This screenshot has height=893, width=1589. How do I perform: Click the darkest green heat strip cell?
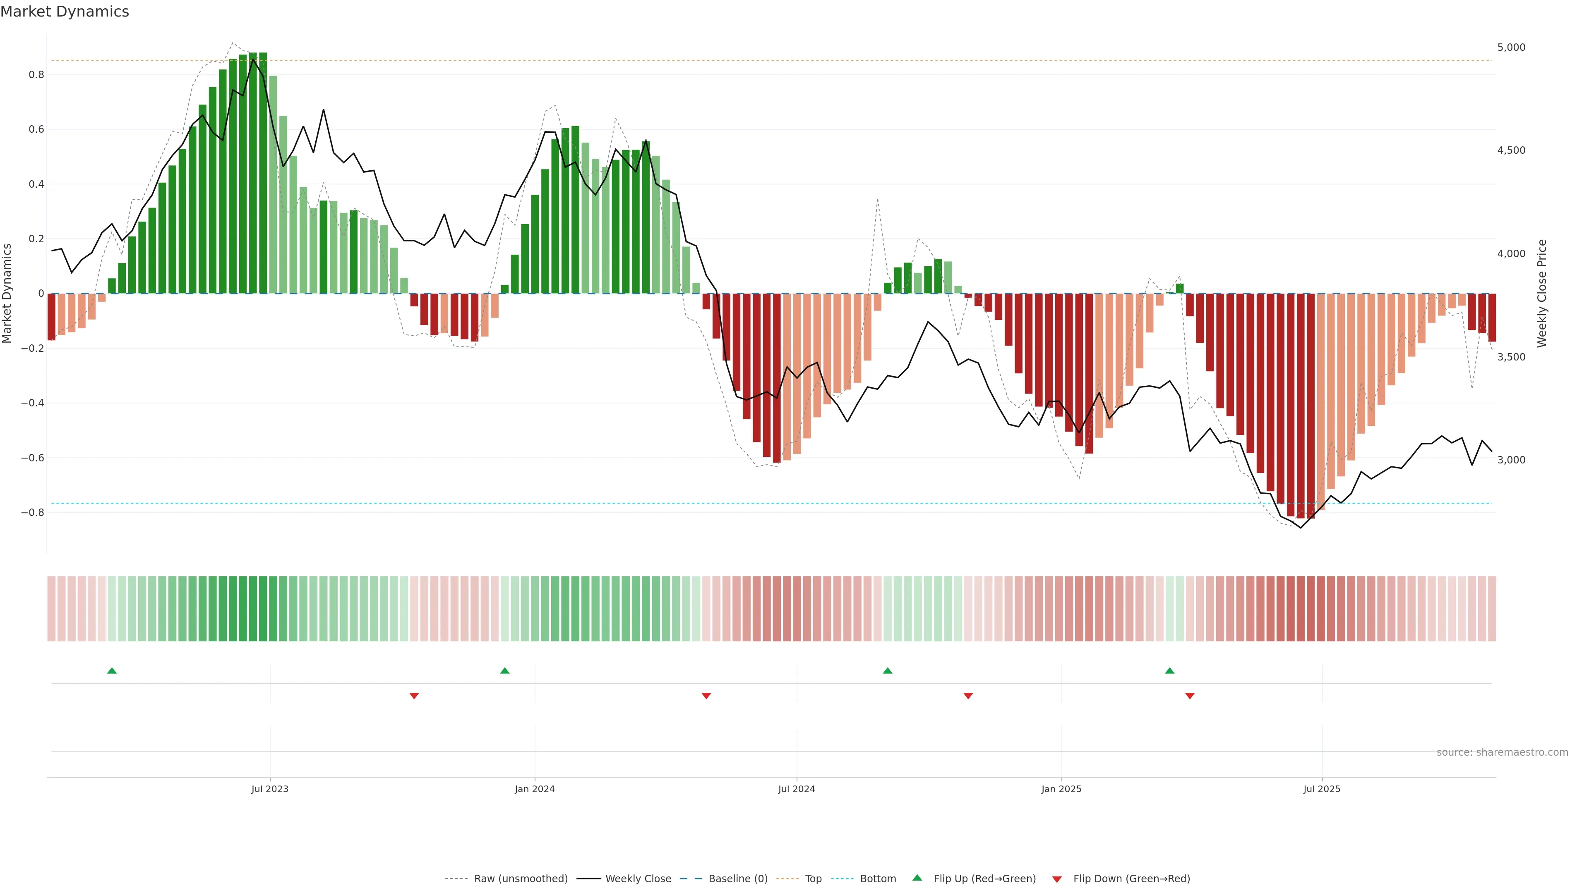pos(253,609)
